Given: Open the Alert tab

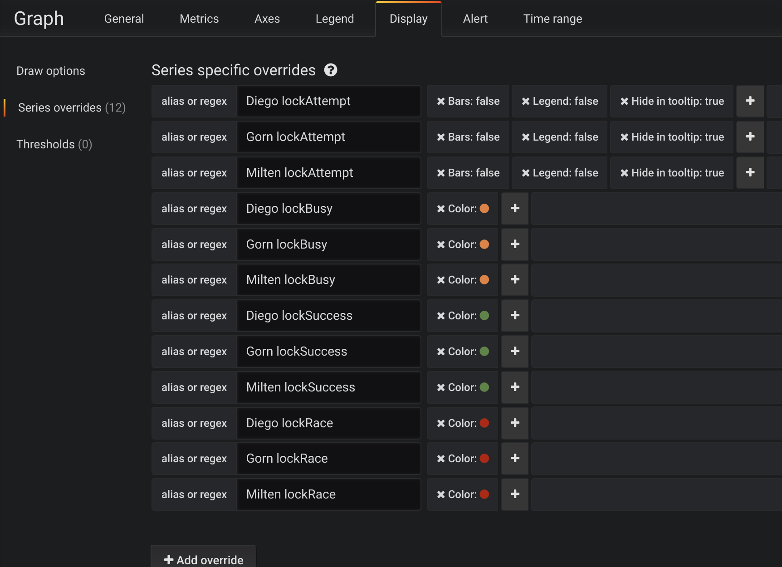Looking at the screenshot, I should tap(475, 19).
